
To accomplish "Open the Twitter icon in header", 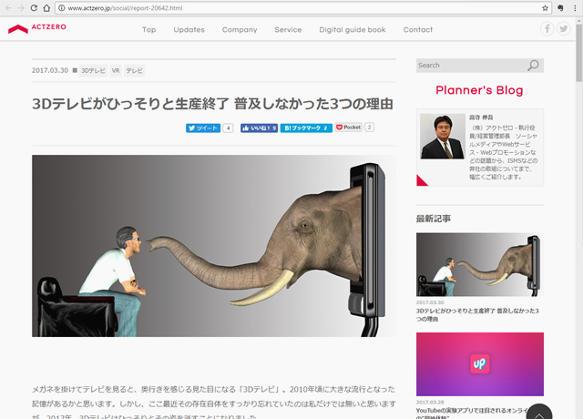I will [564, 29].
